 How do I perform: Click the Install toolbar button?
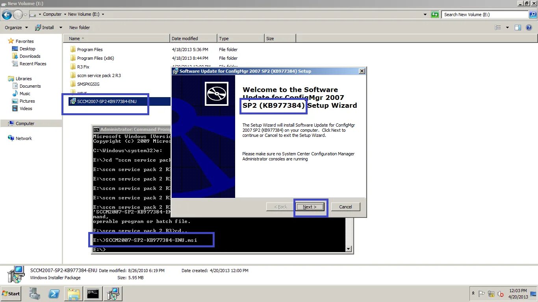[45, 28]
